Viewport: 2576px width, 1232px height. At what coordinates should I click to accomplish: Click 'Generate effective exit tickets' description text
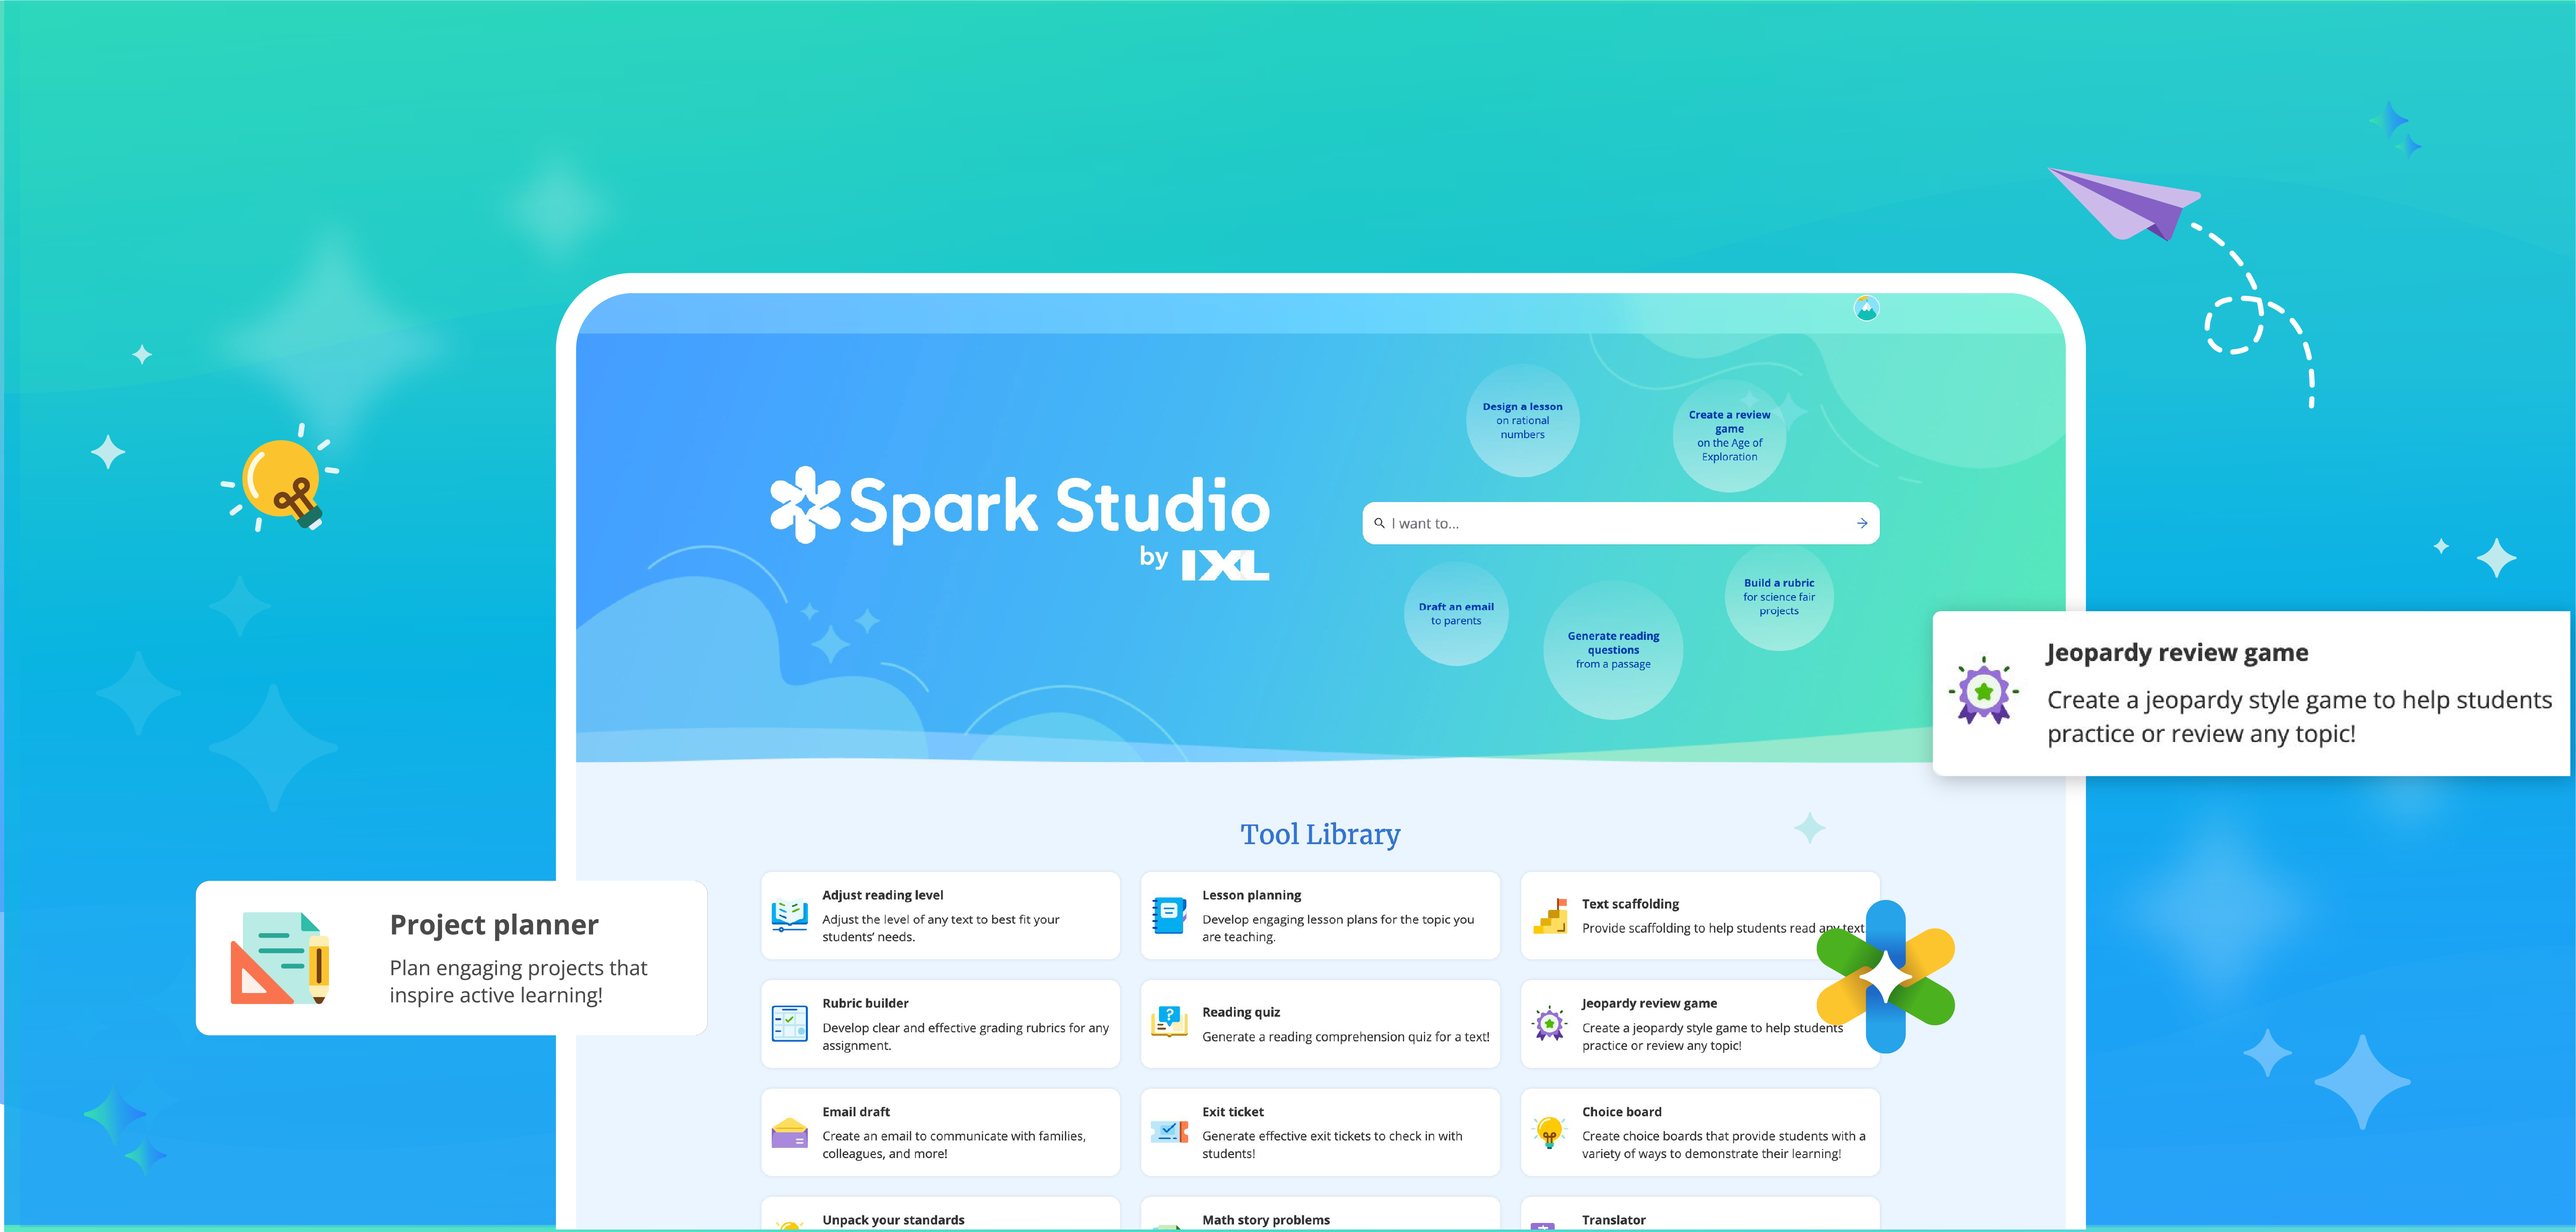point(1332,1145)
